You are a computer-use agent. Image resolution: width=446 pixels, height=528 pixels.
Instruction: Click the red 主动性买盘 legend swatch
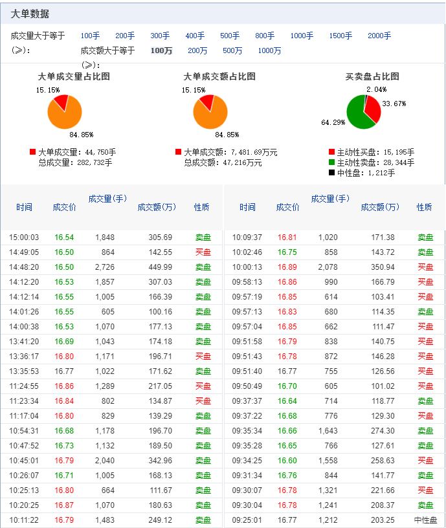[x=332, y=152]
